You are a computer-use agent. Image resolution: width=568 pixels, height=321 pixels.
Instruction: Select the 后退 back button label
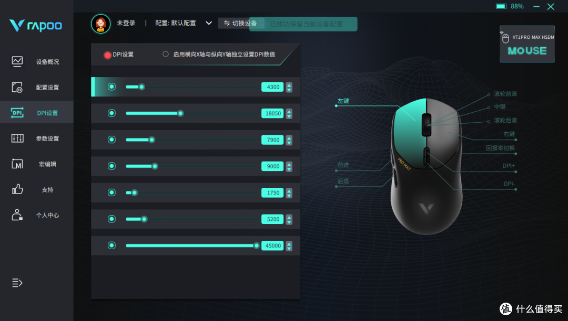point(343,181)
